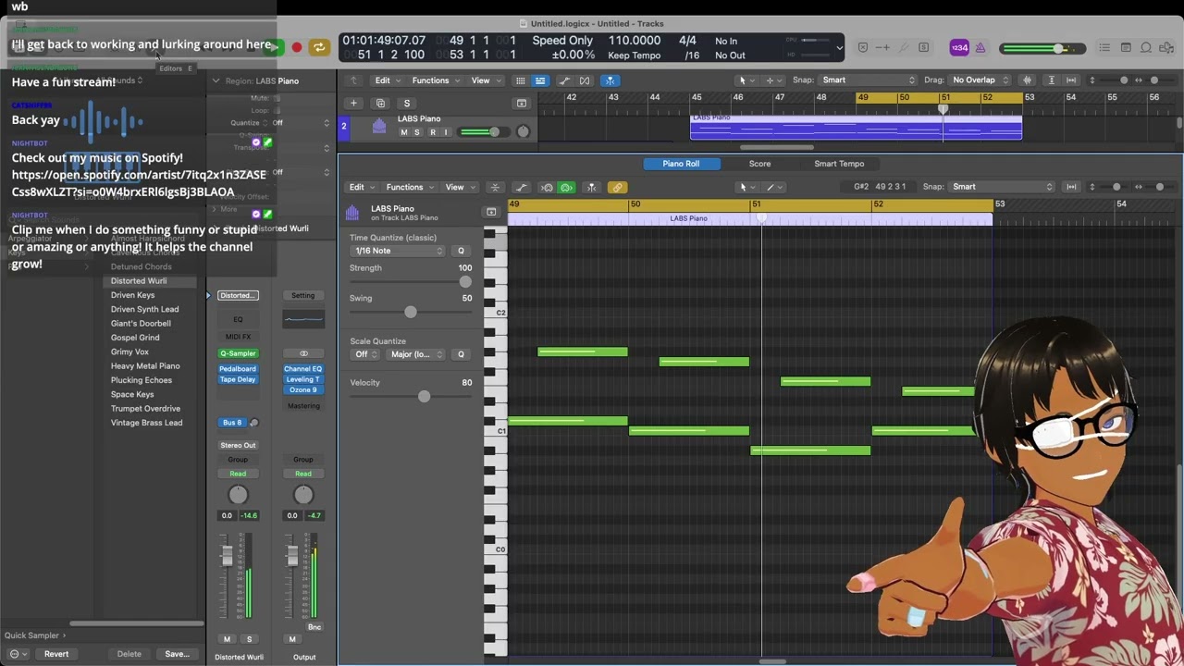
Task: Open the Piano Roll Functions menu
Action: [409, 187]
